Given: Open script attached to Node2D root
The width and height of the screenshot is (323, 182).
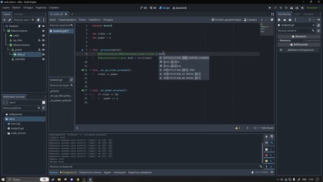Looking at the screenshot, I should 39,26.
